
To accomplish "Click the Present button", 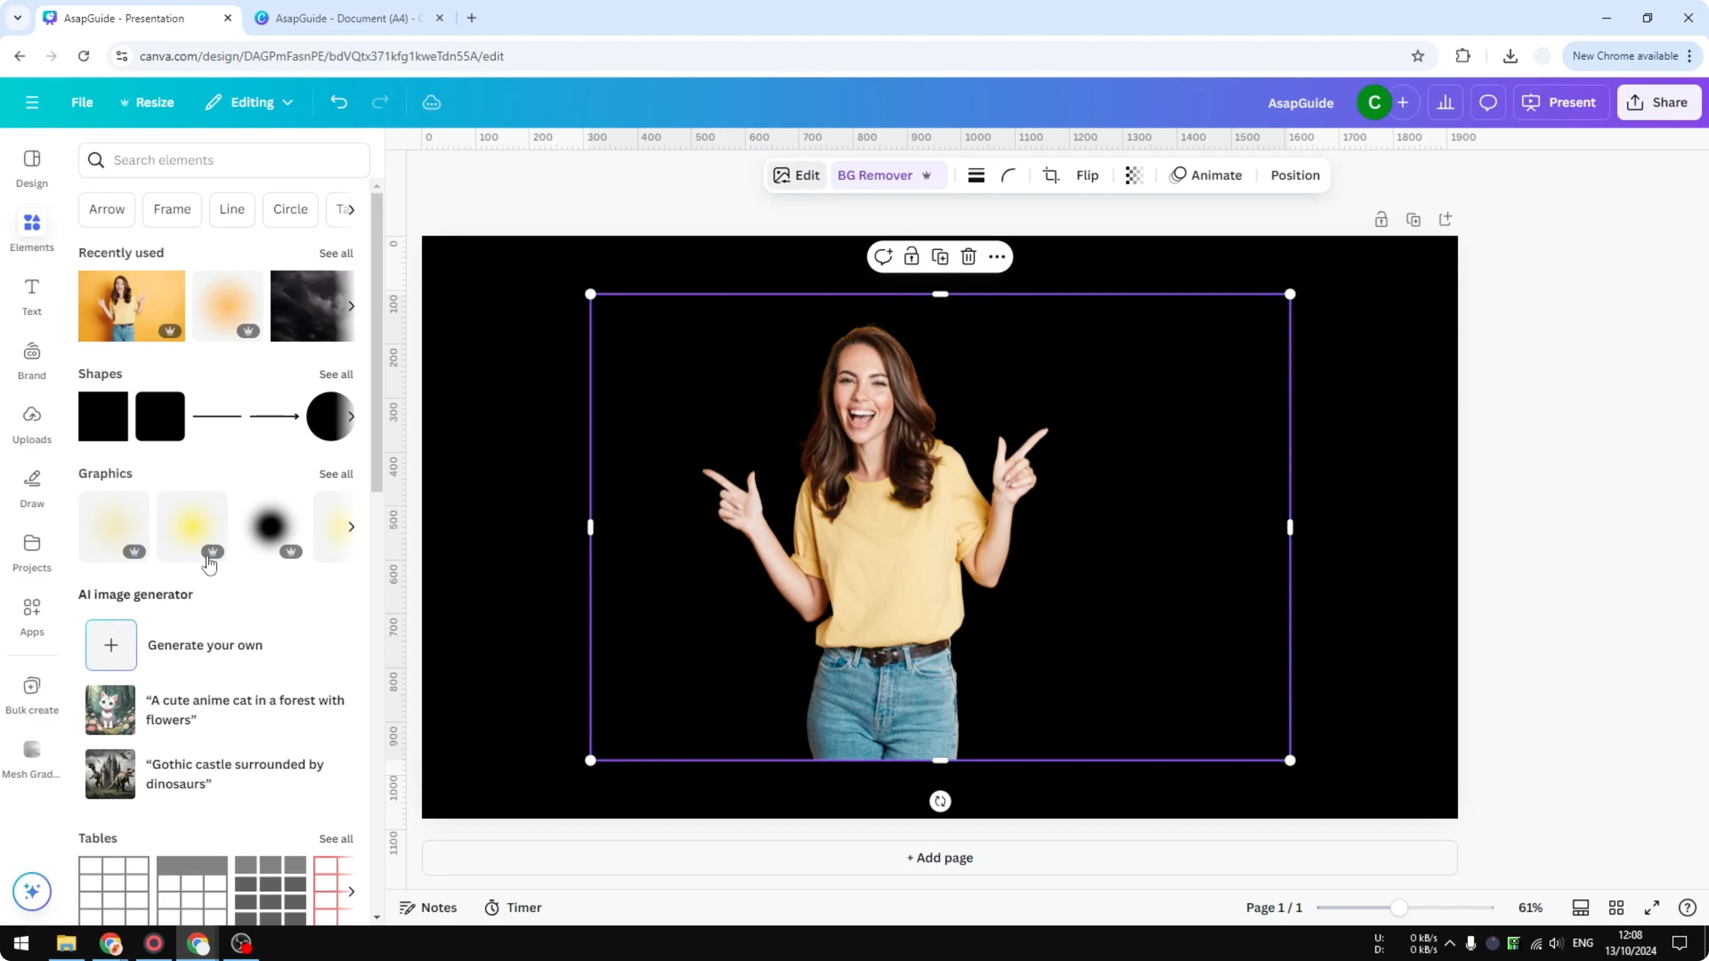I will [x=1561, y=102].
